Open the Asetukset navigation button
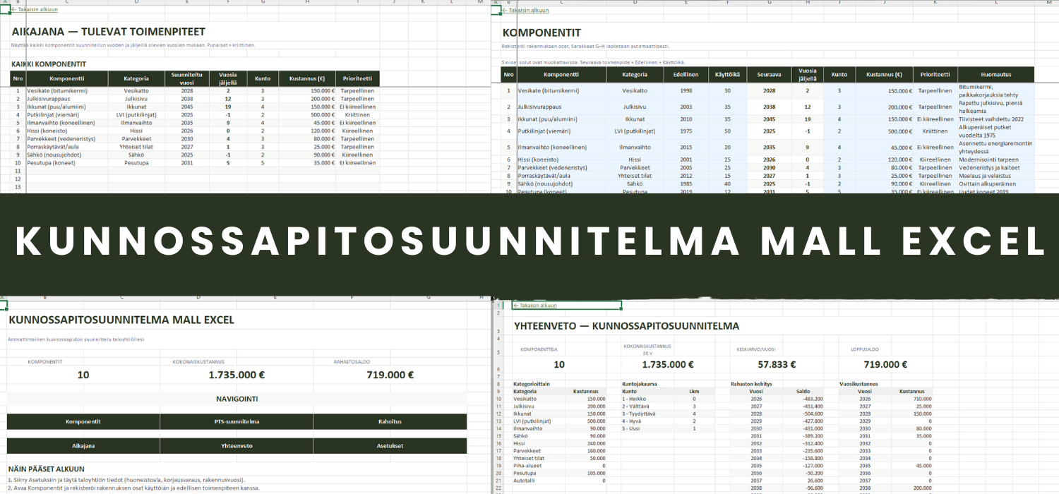Image resolution: width=1059 pixels, height=494 pixels. [x=390, y=446]
